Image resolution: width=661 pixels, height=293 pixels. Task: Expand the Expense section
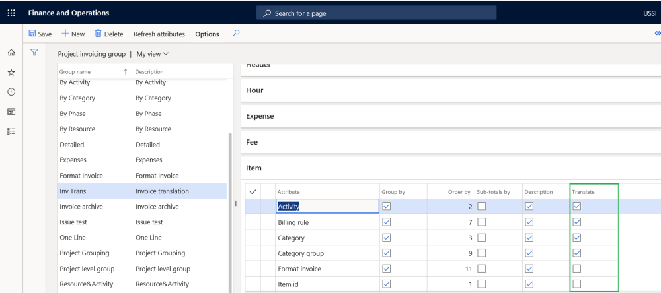point(260,116)
